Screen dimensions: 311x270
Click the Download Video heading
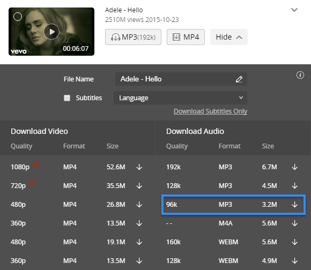point(39,131)
